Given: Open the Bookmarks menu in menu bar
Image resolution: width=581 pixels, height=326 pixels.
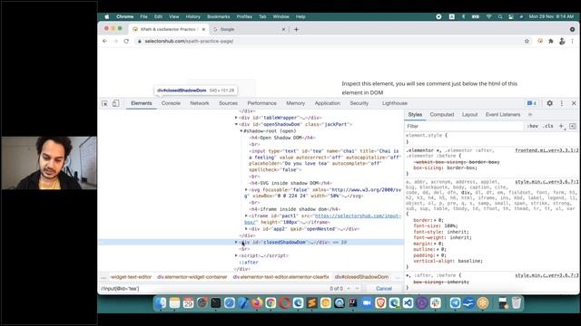Looking at the screenshot, I should (218, 16).
